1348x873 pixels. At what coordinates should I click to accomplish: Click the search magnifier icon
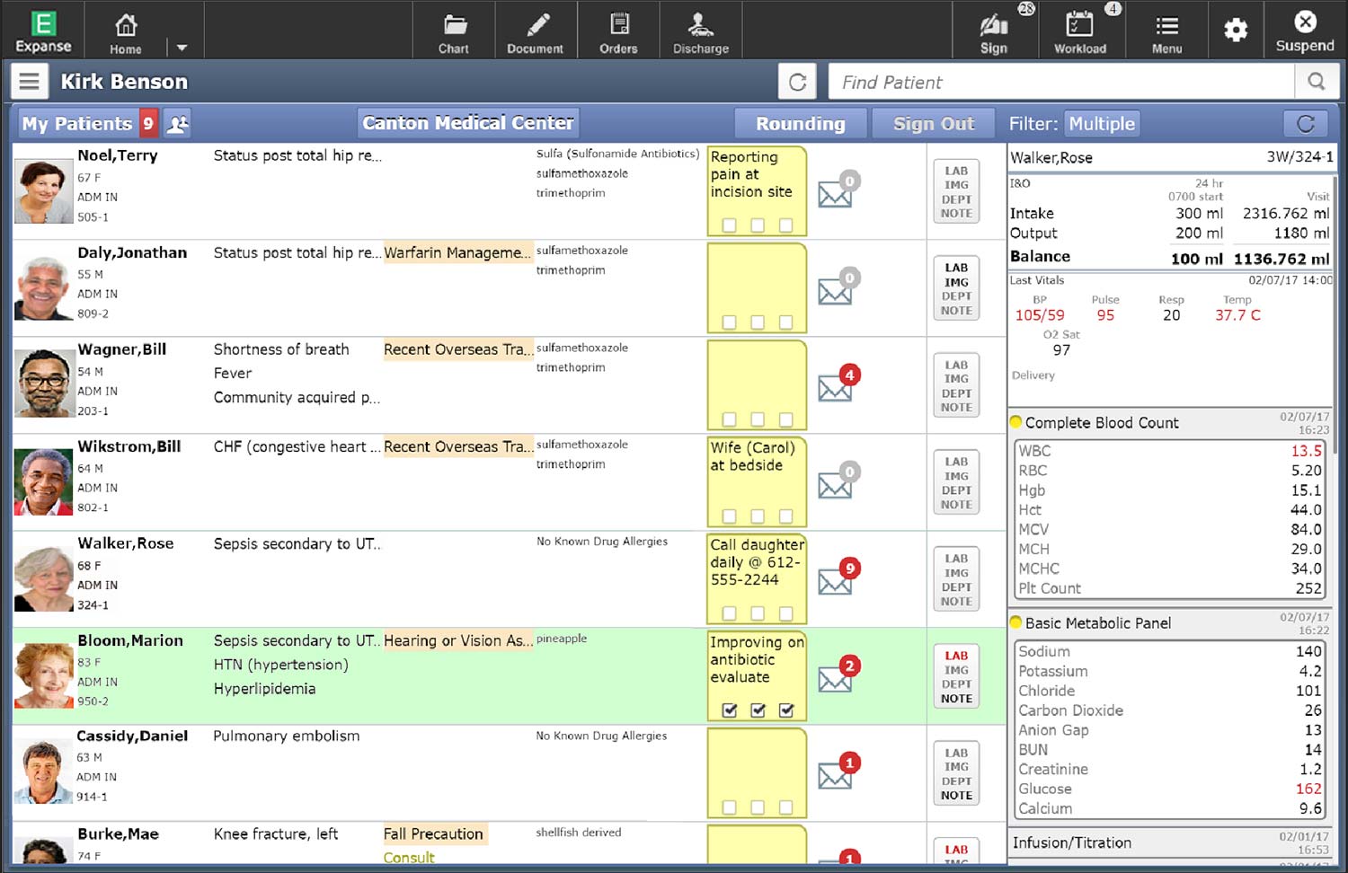tap(1317, 82)
